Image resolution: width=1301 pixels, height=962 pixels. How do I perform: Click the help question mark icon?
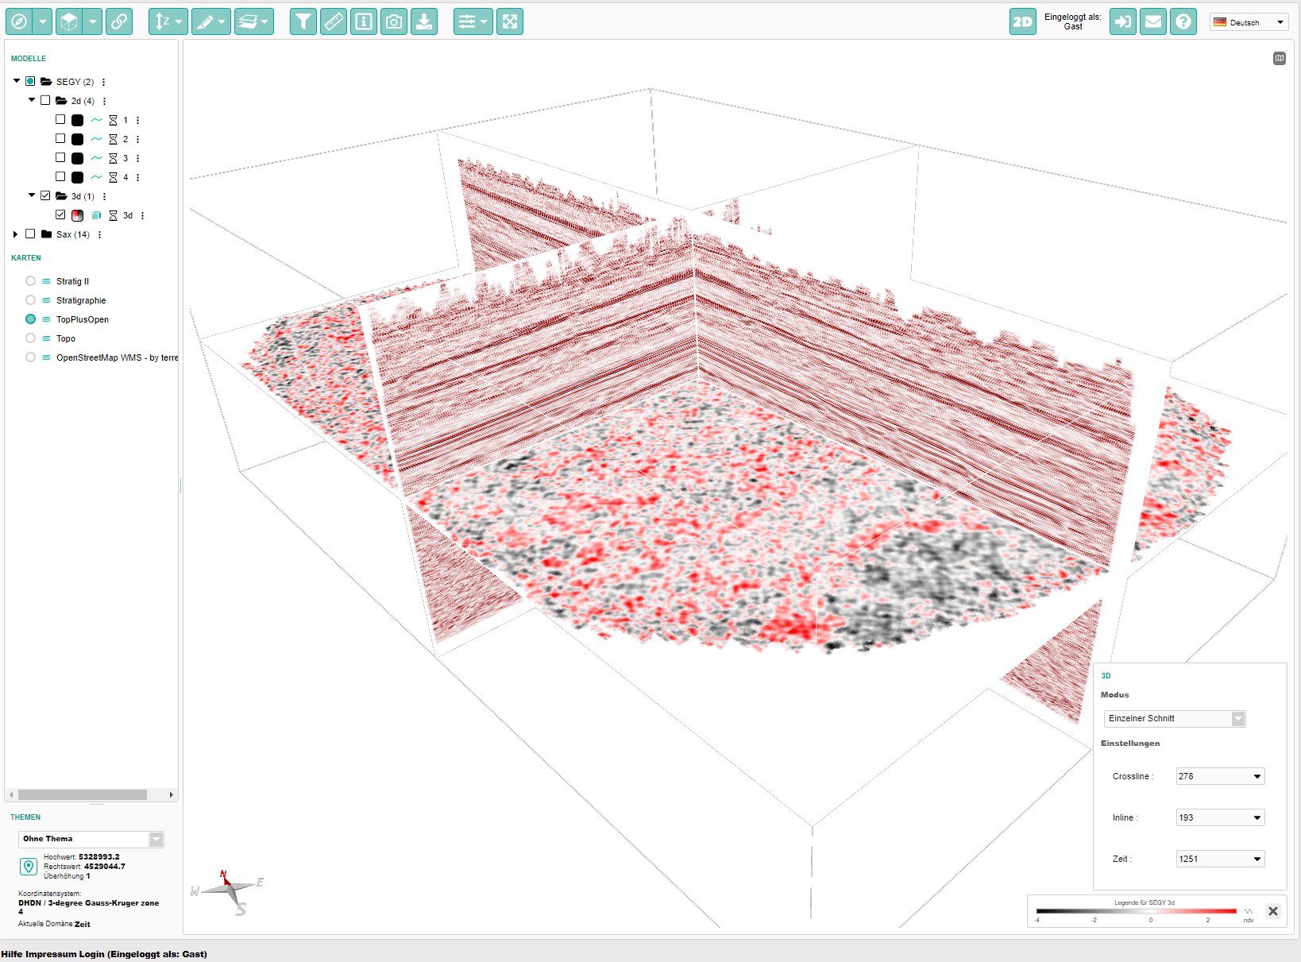point(1183,21)
